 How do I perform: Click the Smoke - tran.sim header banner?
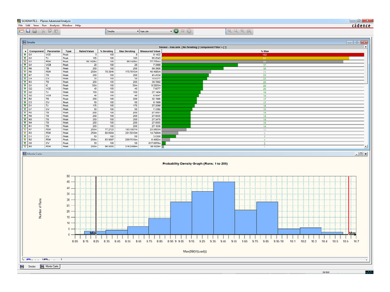click(x=193, y=47)
